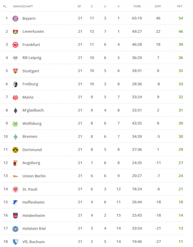Screen dimensions: 193x247
Task: Click the TORE column header
Action: (x=137, y=6)
